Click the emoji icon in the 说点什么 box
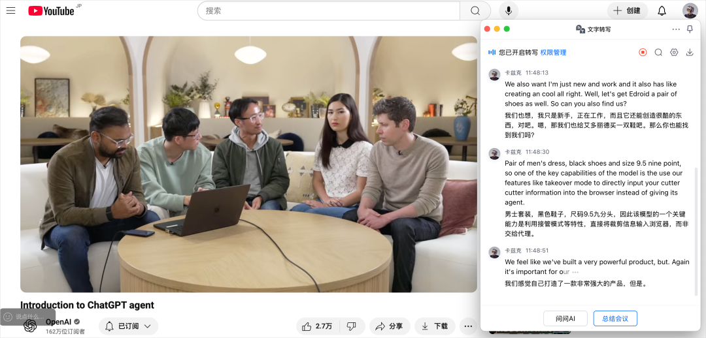 pyautogui.click(x=8, y=317)
